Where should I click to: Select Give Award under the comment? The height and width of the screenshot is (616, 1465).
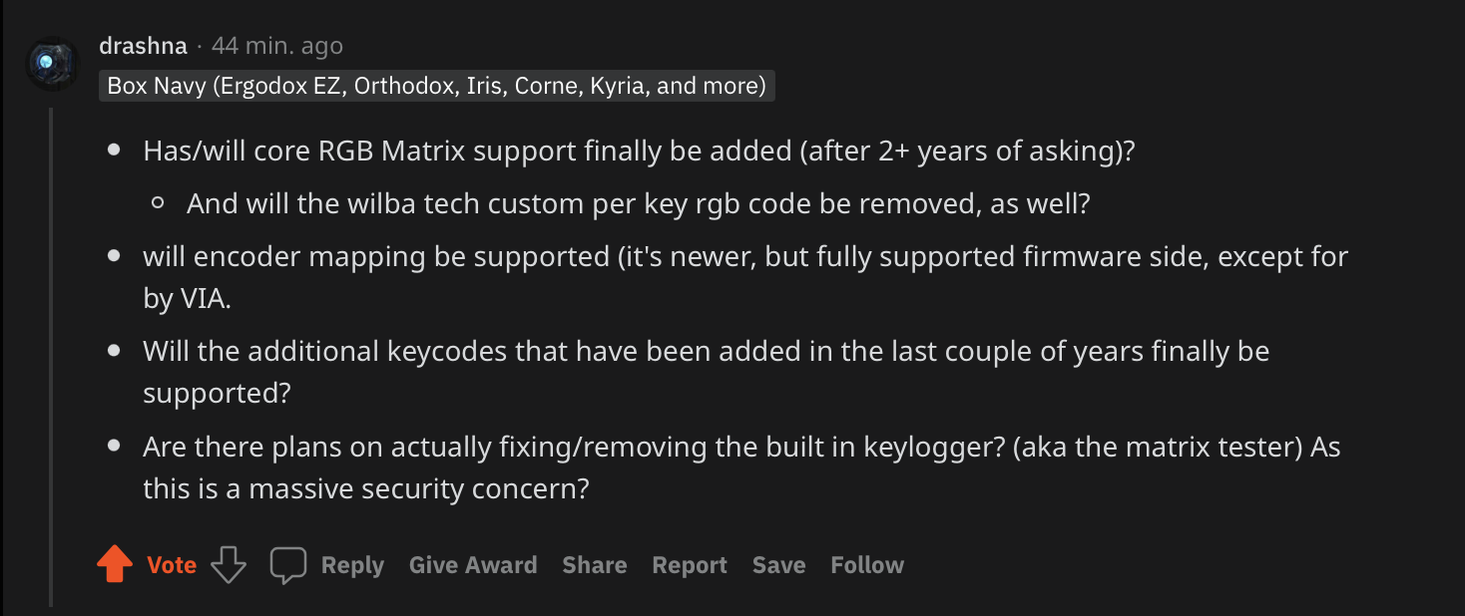click(473, 565)
